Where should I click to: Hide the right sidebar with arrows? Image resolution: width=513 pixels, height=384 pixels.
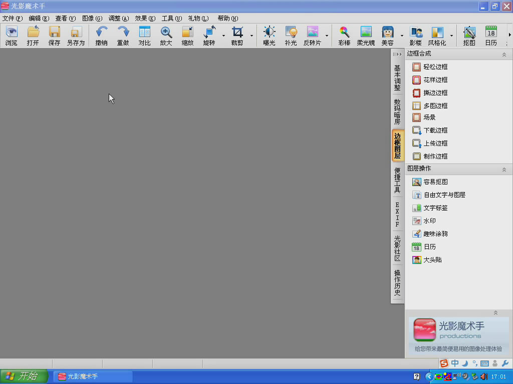click(397, 54)
